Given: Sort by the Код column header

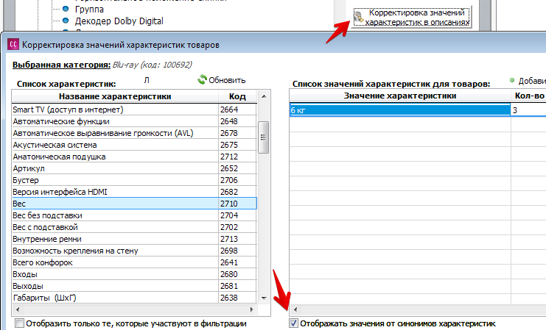Looking at the screenshot, I should (x=237, y=96).
